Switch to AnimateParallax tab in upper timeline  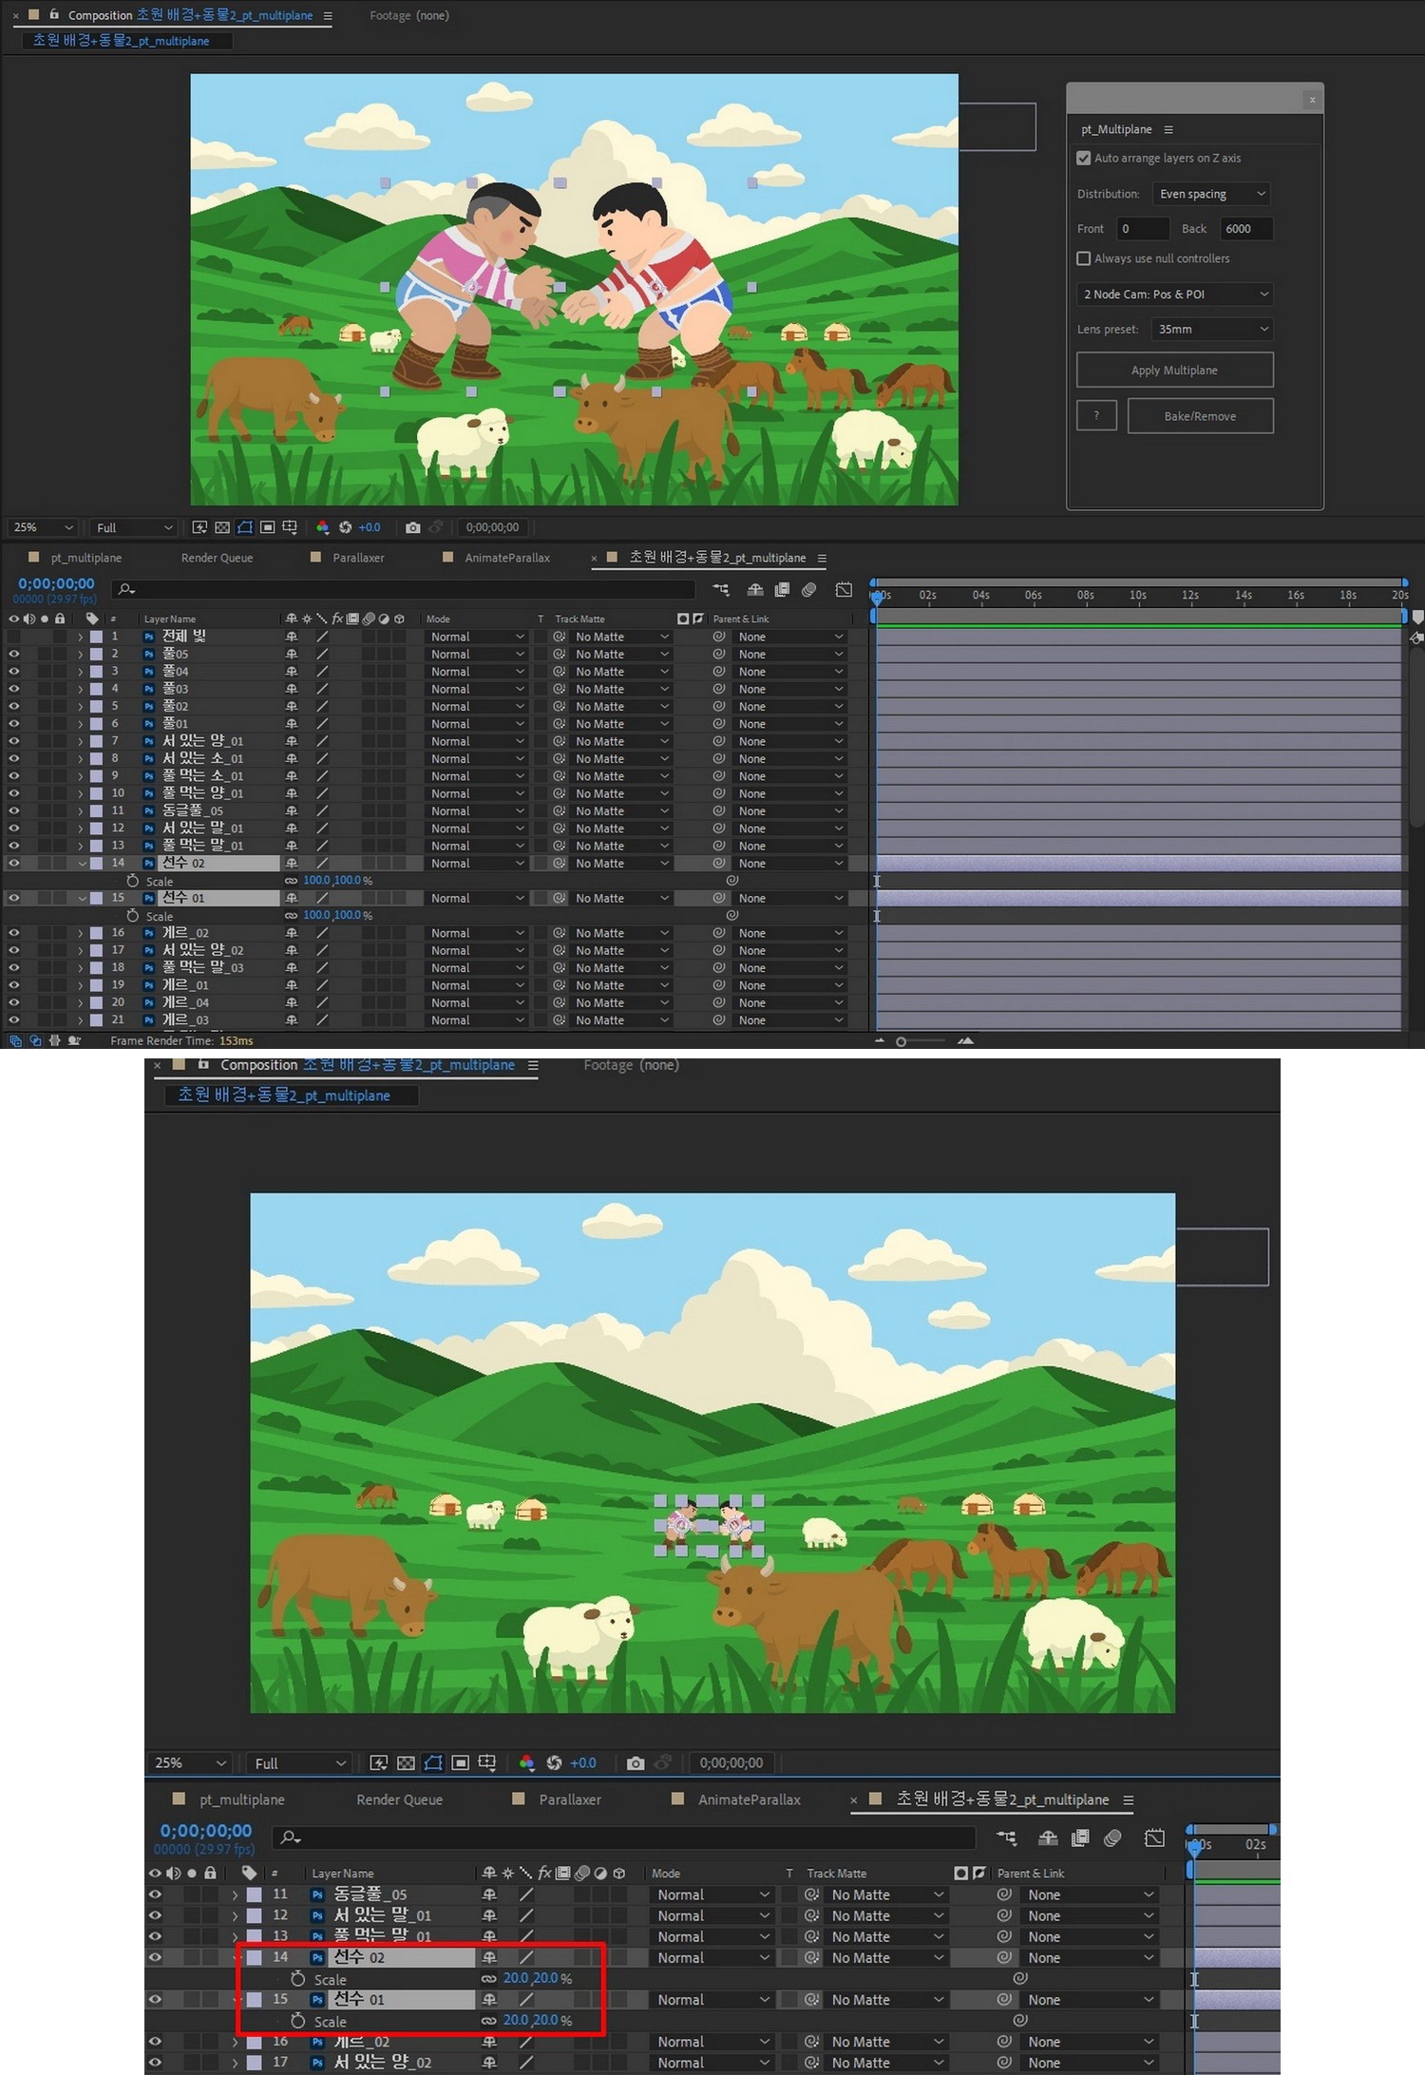click(x=507, y=558)
